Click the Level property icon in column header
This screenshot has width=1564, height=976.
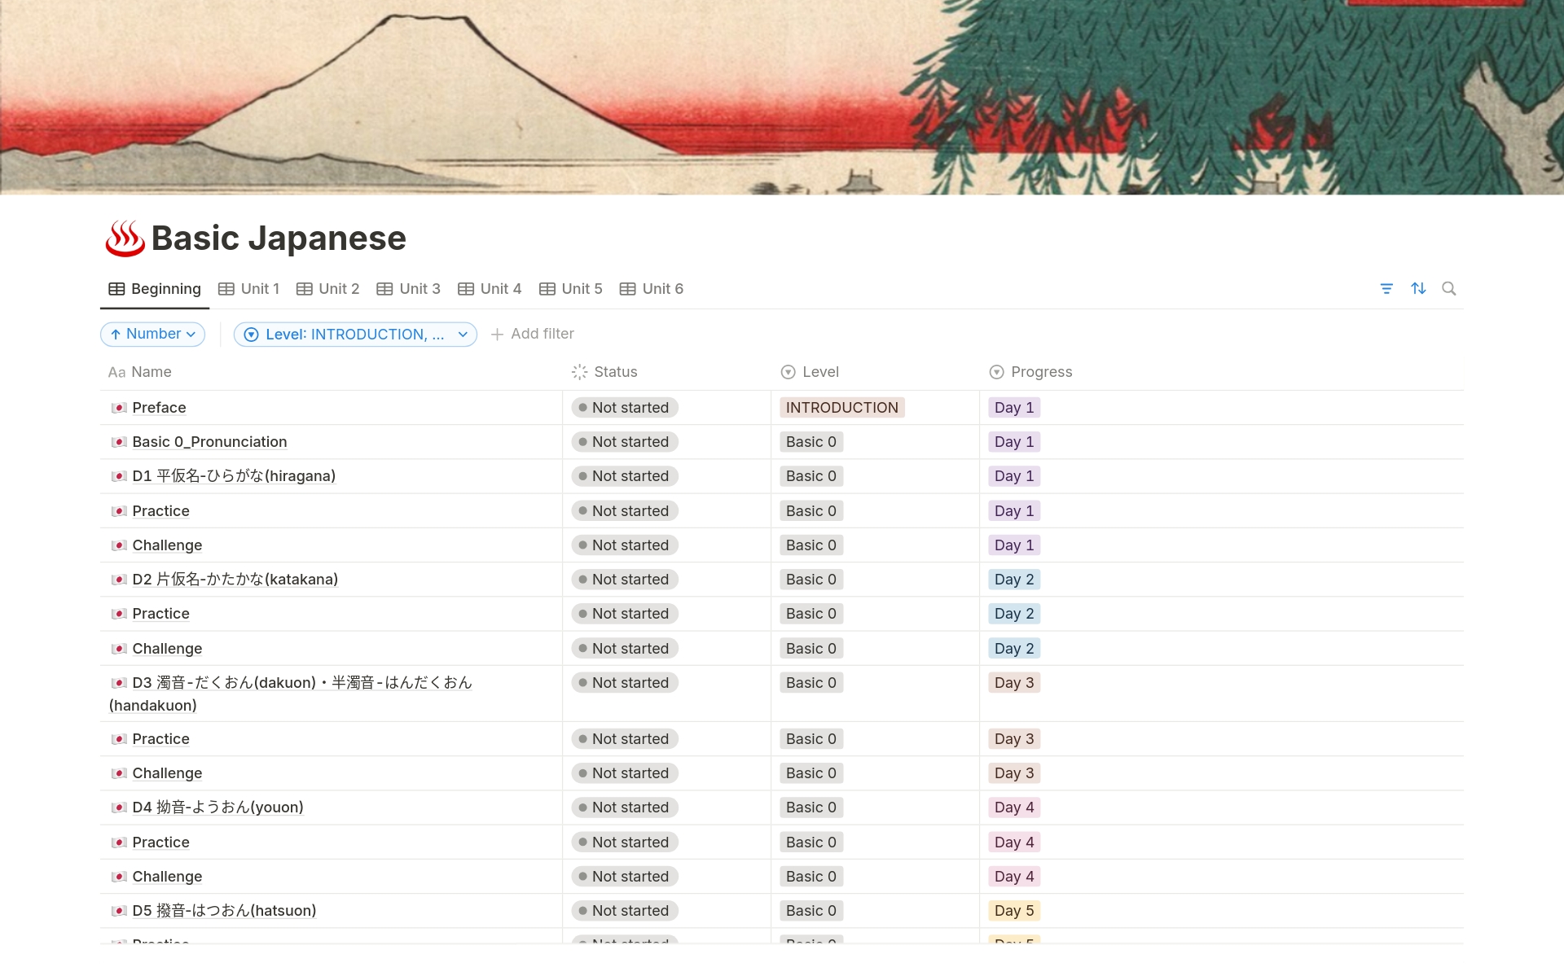[x=787, y=372]
